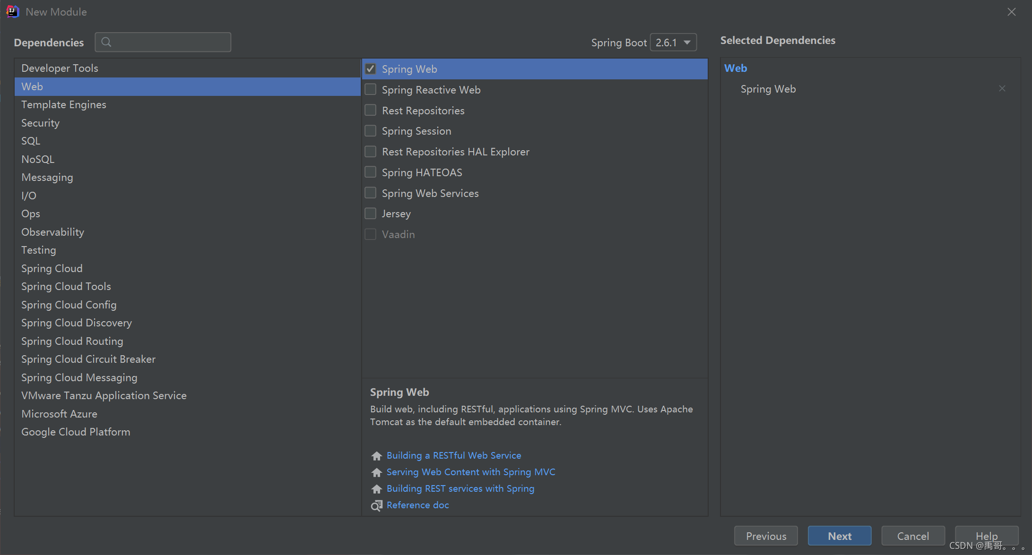This screenshot has width=1032, height=555.
Task: Click the Spring HATEOAS label
Action: tap(422, 172)
